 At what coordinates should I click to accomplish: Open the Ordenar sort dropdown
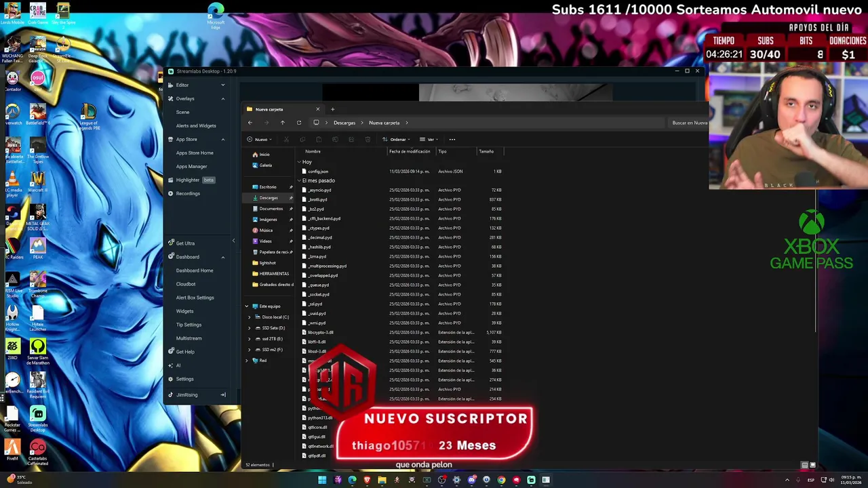click(x=397, y=139)
